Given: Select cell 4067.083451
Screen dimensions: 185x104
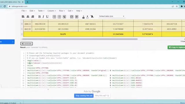Looking at the screenshot, I should [90, 24].
